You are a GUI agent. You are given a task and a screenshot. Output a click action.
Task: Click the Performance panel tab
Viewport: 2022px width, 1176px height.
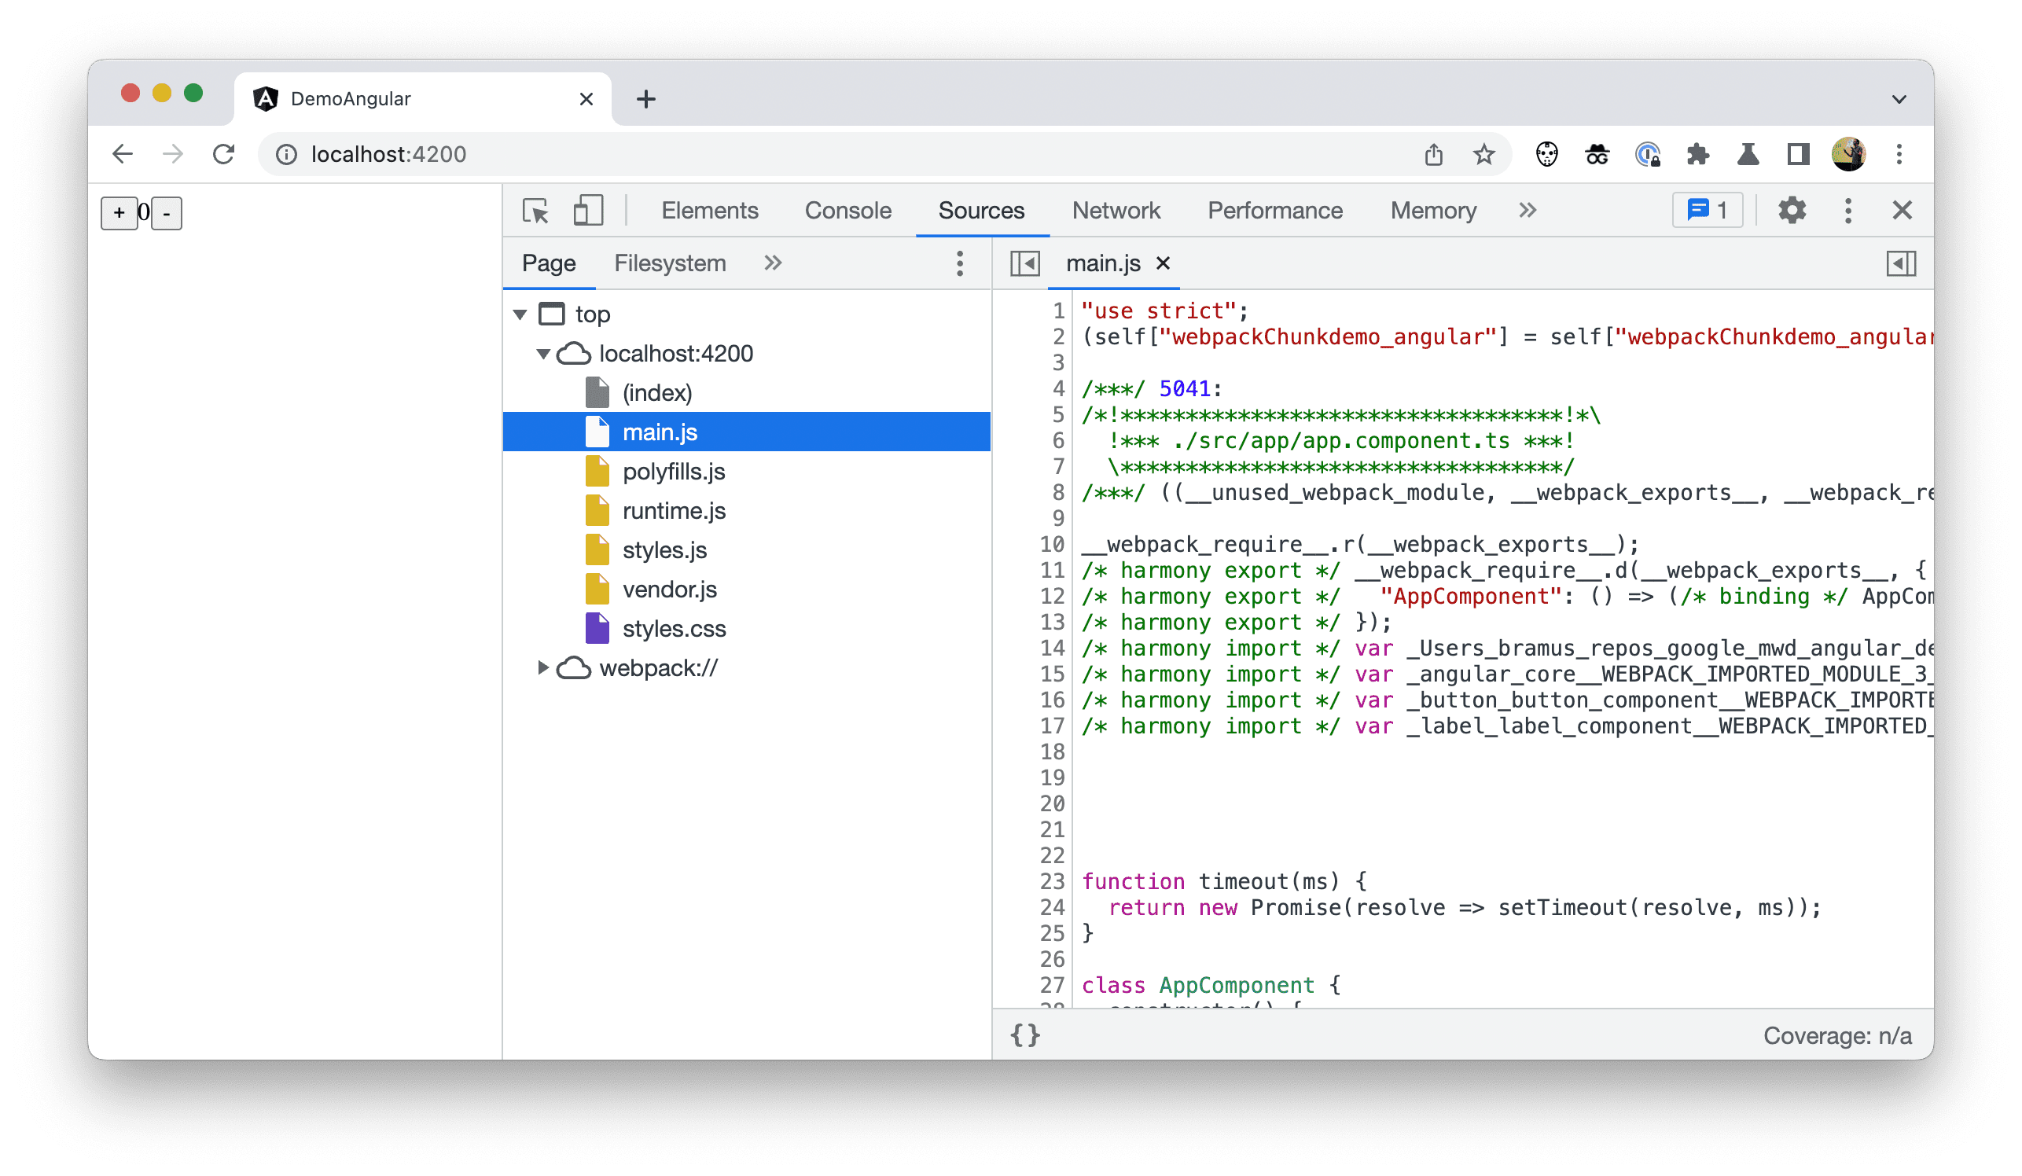click(x=1275, y=211)
